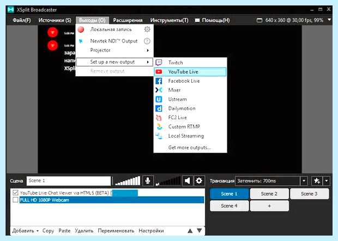This screenshot has height=241, width=338.
Task: Open local recording gear settings icon
Action: (147, 29)
